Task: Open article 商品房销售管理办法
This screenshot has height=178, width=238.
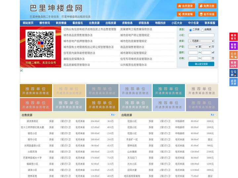Action: pos(132,47)
